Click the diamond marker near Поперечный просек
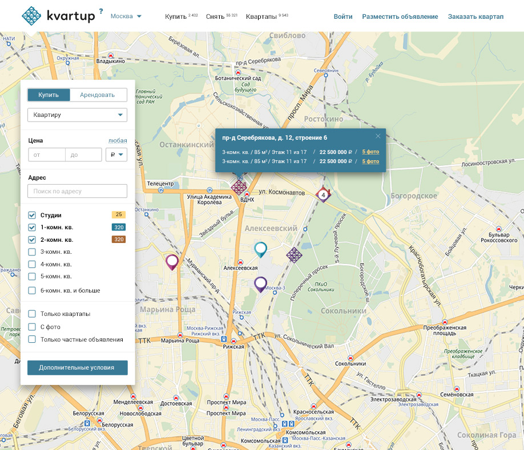 point(294,255)
